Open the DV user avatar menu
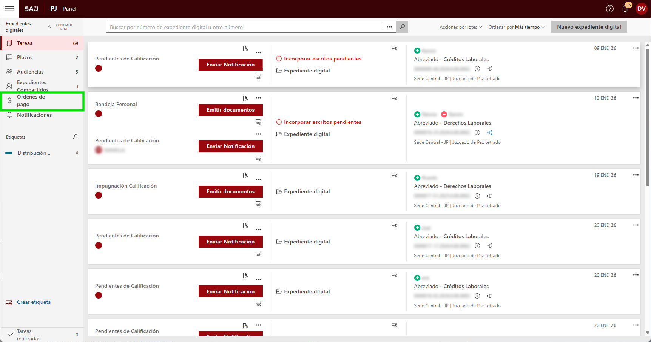651x342 pixels. (x=641, y=9)
